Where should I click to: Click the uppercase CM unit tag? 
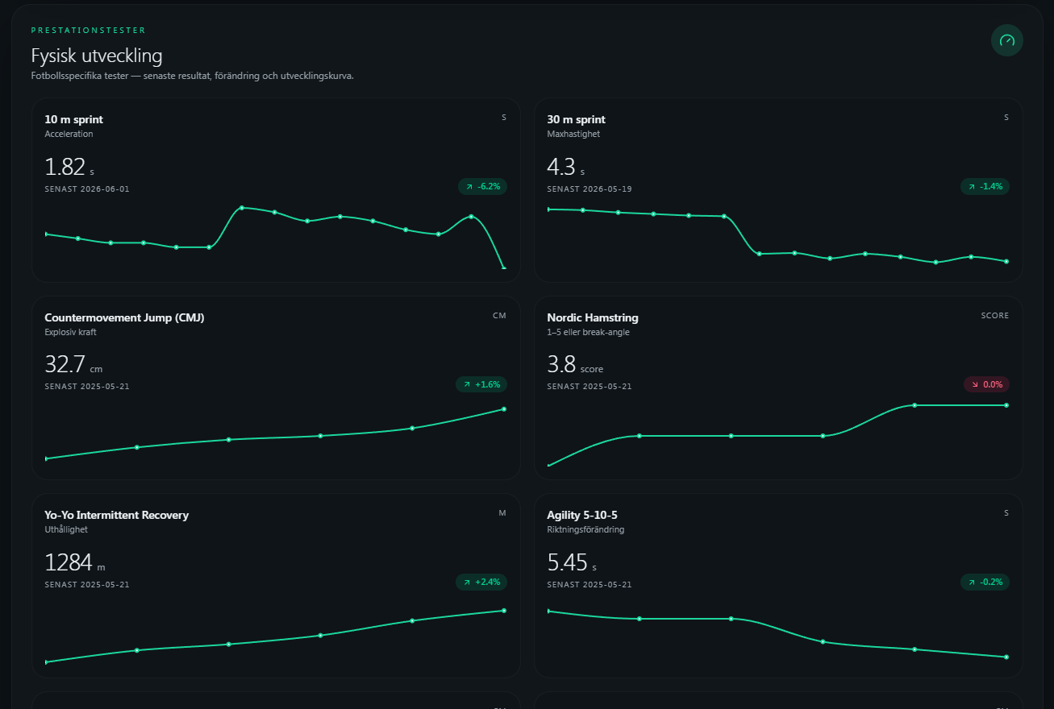pyautogui.click(x=499, y=316)
